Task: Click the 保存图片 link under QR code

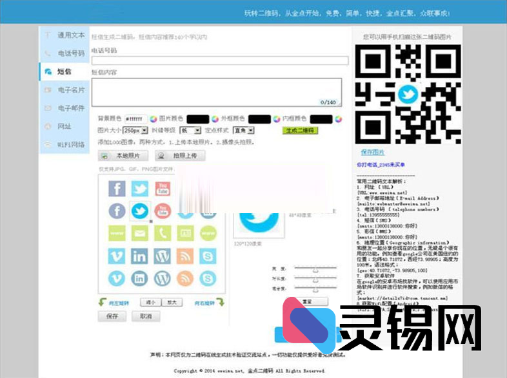Action: click(x=372, y=152)
